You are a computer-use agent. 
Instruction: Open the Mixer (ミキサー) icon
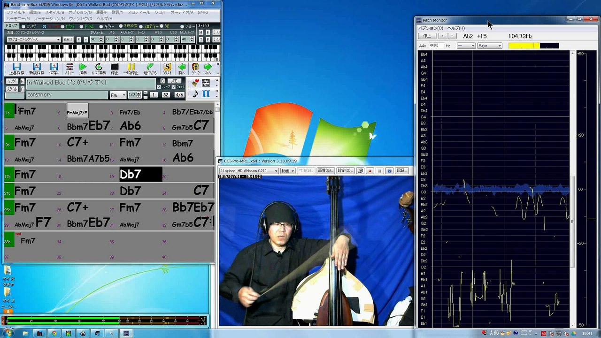pos(69,68)
